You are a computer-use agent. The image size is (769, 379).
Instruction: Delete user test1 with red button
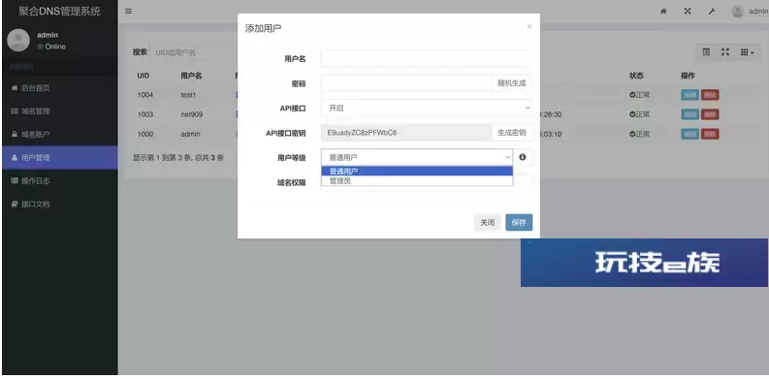coord(710,95)
